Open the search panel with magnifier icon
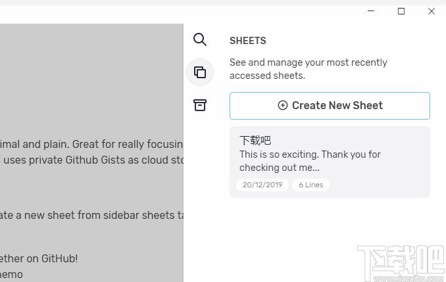 tap(200, 40)
